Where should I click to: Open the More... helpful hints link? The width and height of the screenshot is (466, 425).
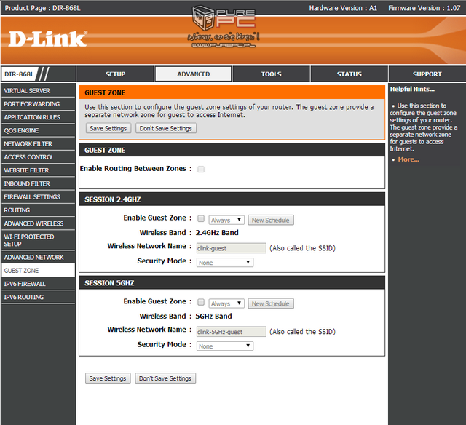click(x=408, y=159)
